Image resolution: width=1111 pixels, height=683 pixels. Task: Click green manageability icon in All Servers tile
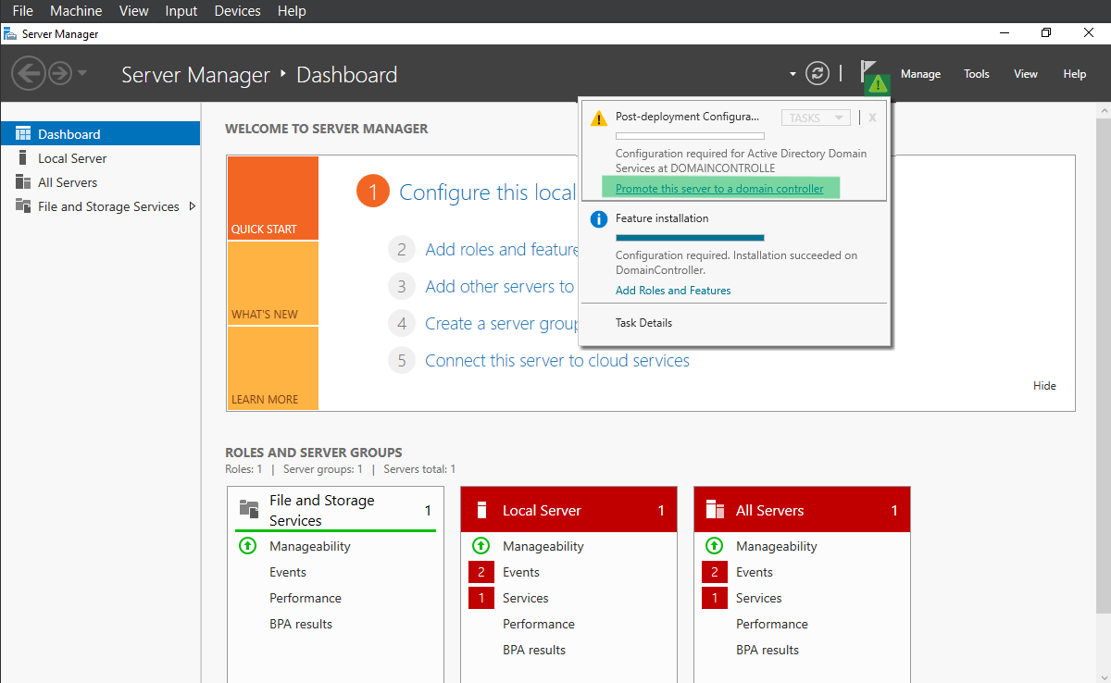pos(714,546)
